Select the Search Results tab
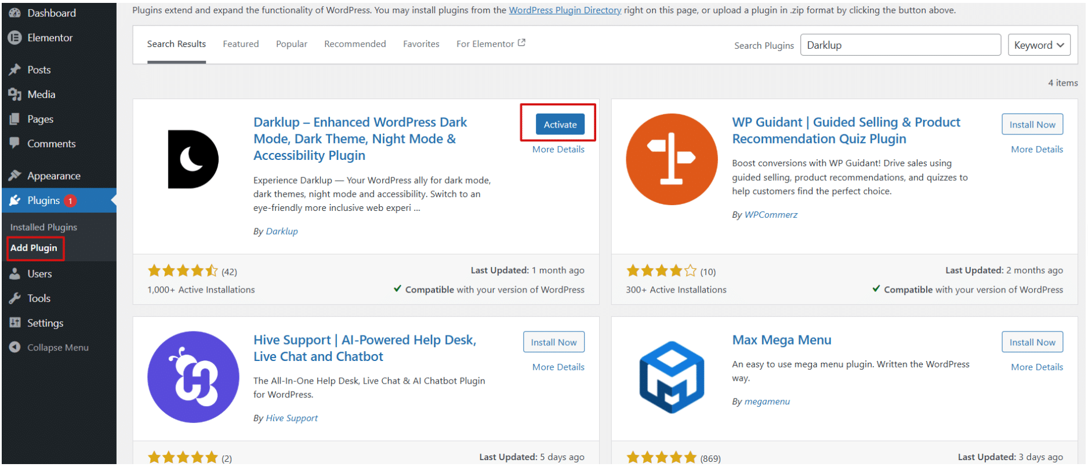1088x467 pixels. point(176,44)
